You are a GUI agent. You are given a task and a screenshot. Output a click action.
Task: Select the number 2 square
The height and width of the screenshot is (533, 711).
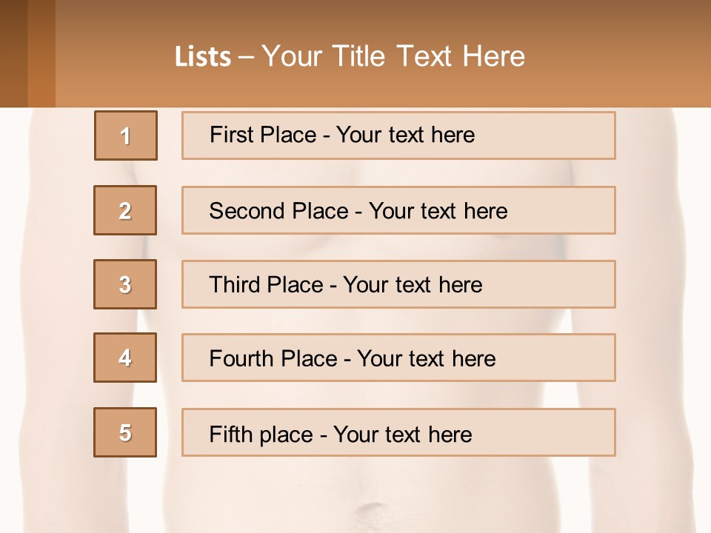click(125, 210)
